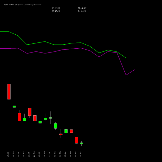
Task: Click the '27 Feb' date axis label
Action: point(50,154)
